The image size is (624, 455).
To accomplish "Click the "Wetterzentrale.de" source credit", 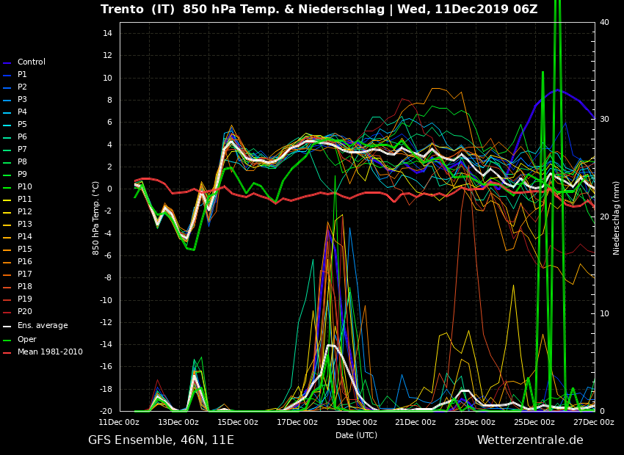I will click(530, 440).
